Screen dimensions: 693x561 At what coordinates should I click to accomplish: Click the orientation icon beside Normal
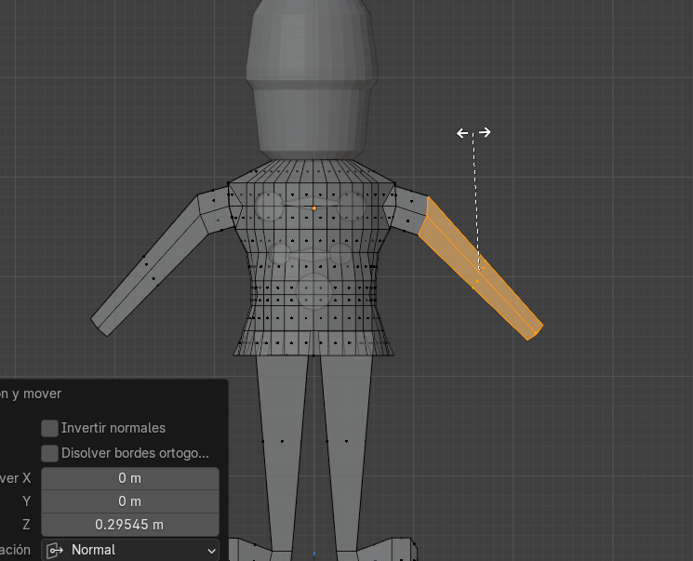point(55,550)
